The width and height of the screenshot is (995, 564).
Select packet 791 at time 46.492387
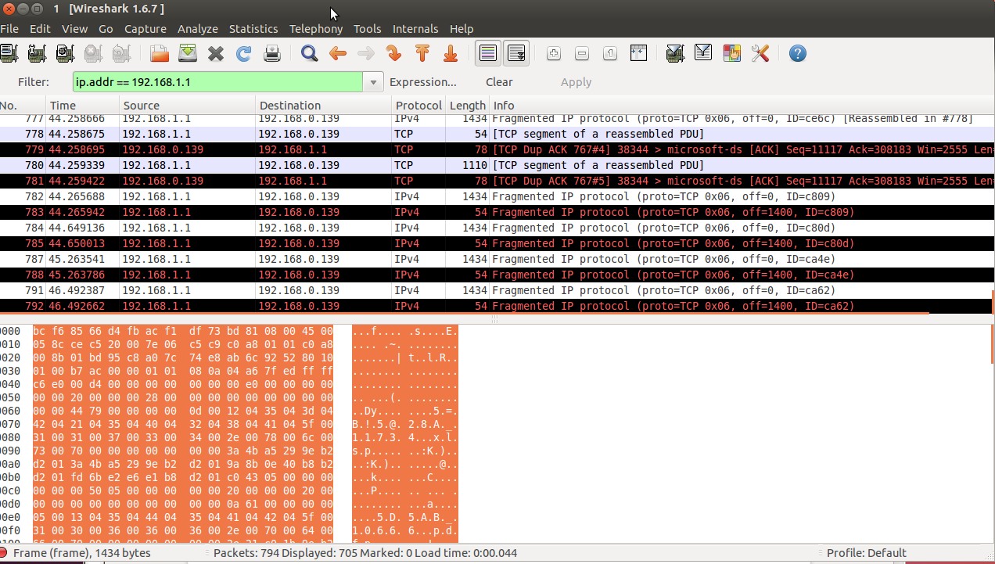(497, 290)
